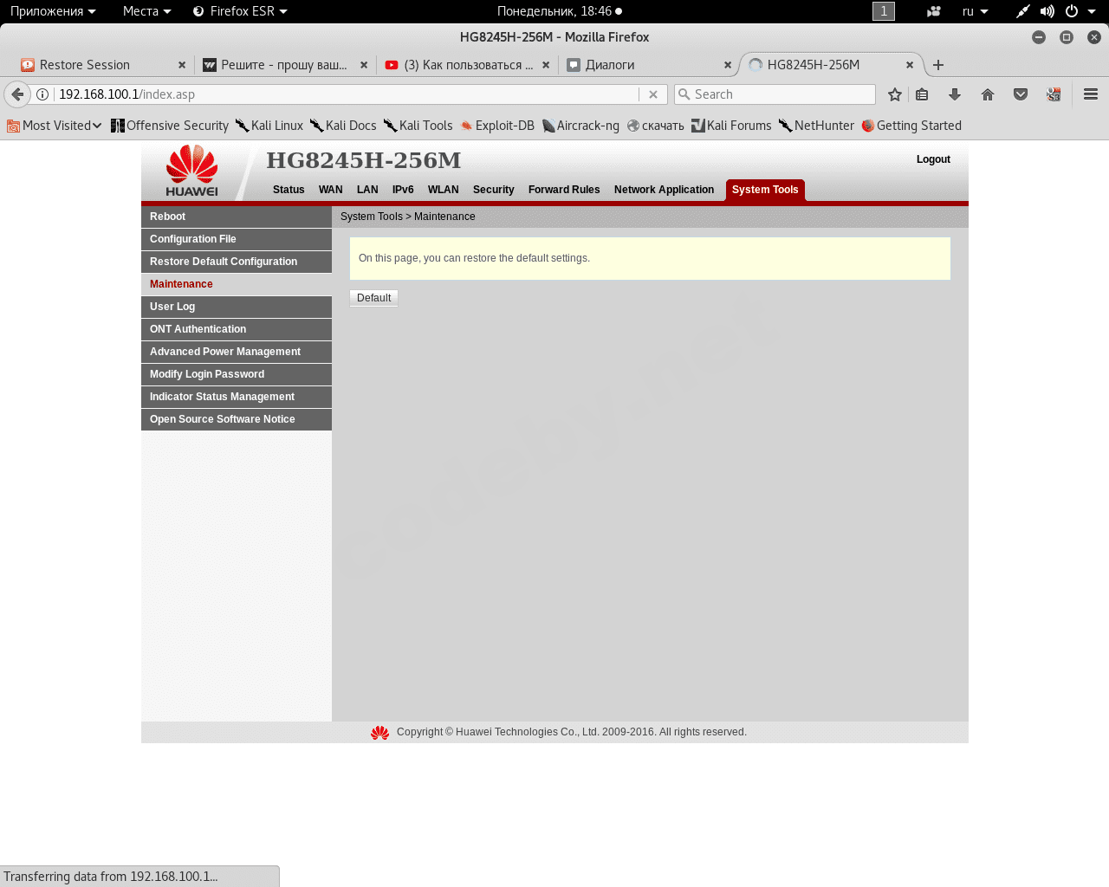Close the Диалоги tab

[728, 65]
